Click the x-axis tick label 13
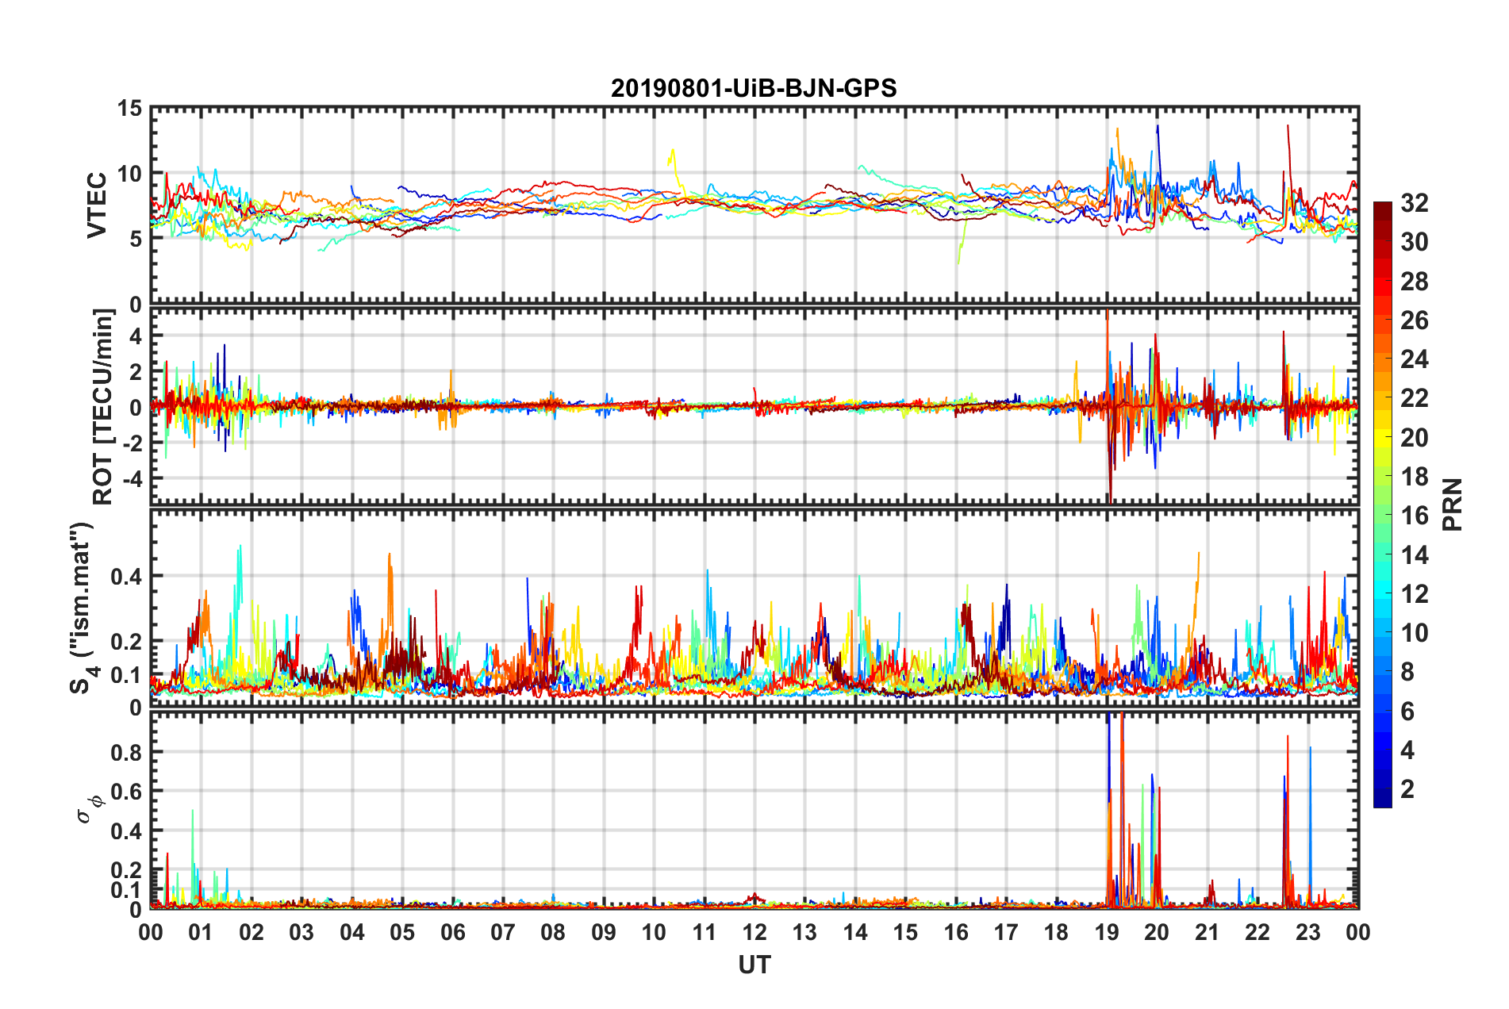The height and width of the screenshot is (1009, 1509). pyautogui.click(x=804, y=932)
